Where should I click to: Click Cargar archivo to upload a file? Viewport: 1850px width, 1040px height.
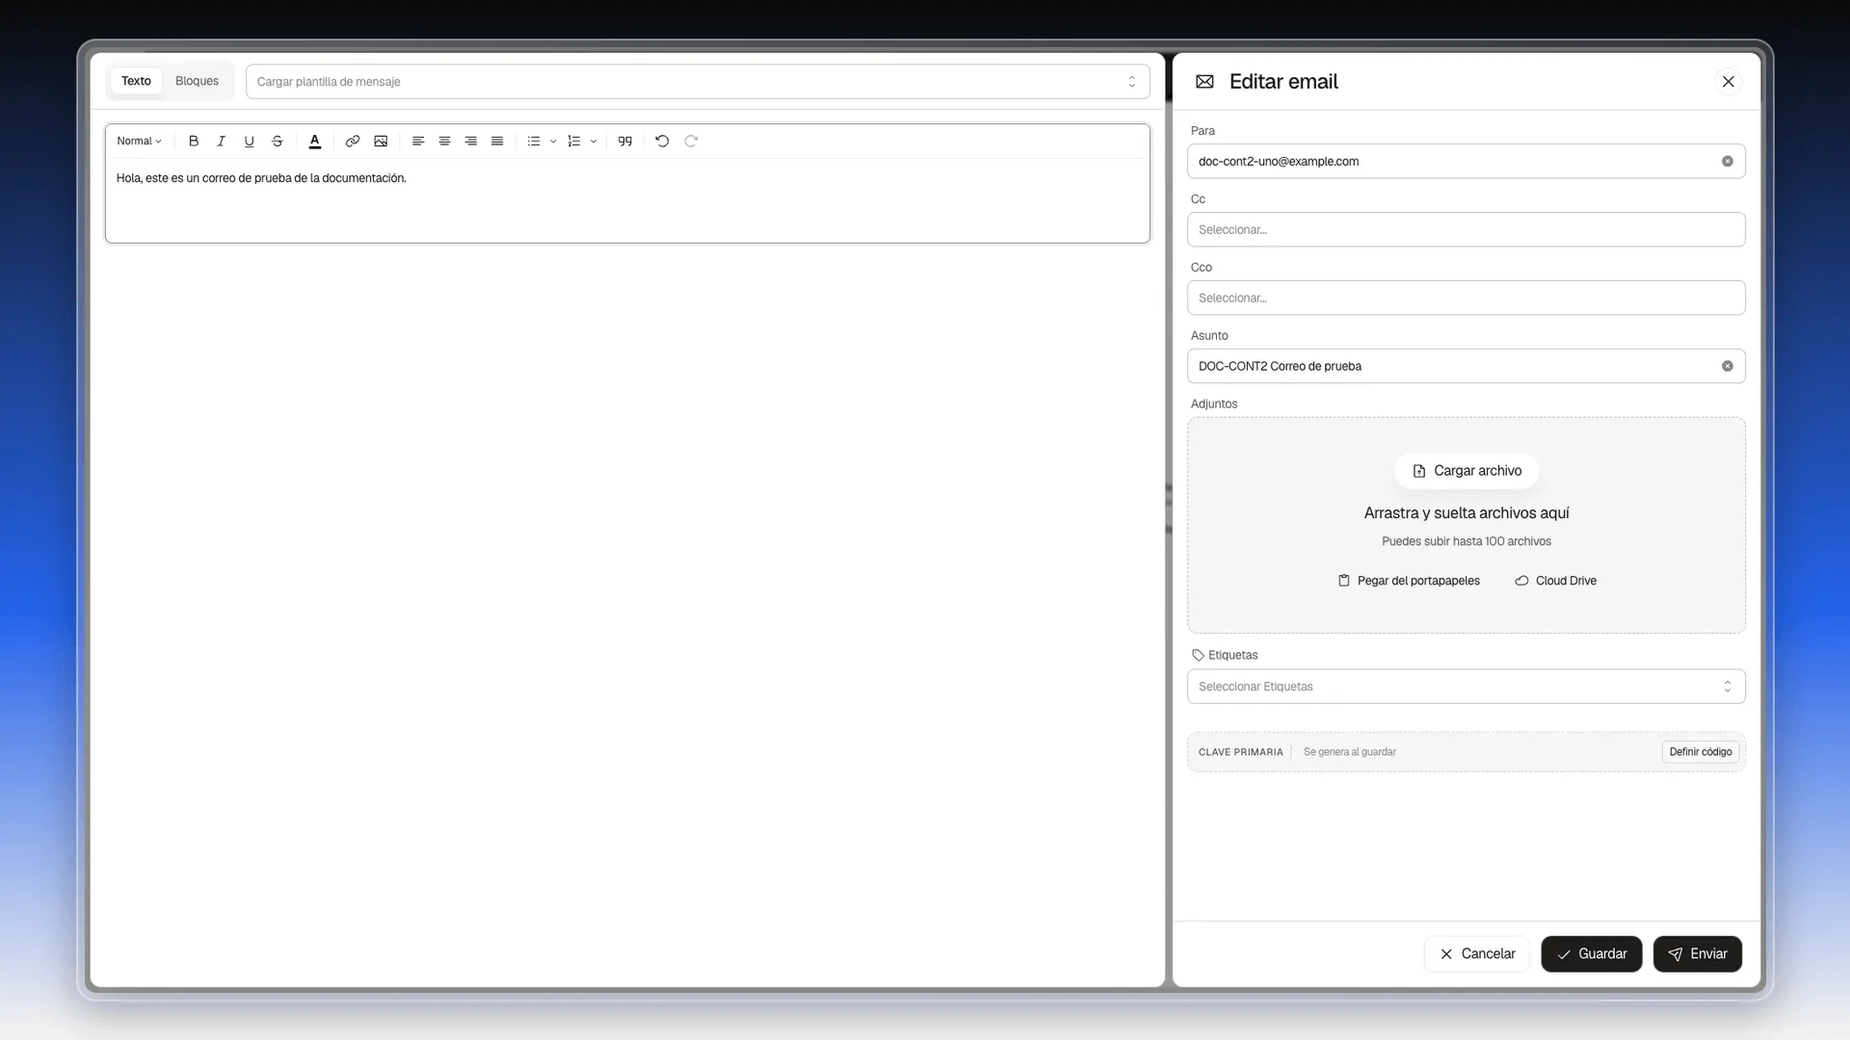[x=1467, y=471]
